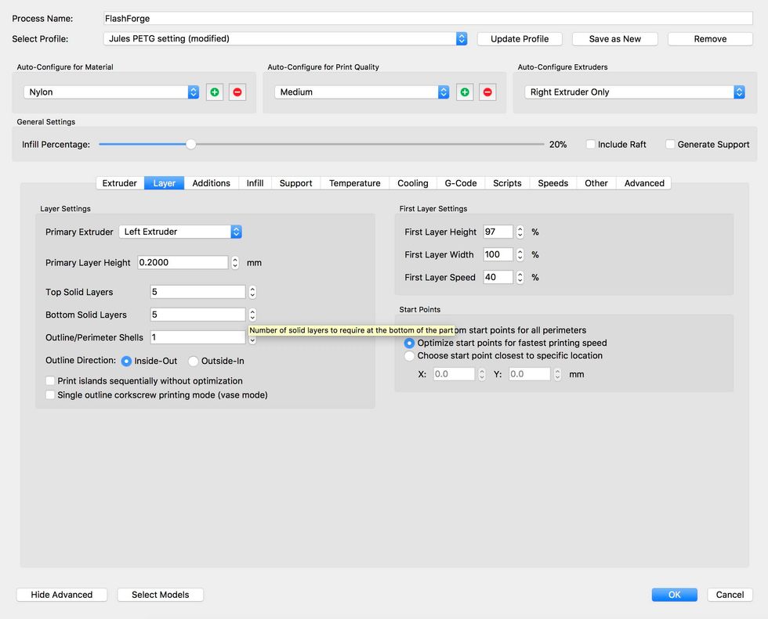
Task: Click green add print quality button
Action: (465, 92)
